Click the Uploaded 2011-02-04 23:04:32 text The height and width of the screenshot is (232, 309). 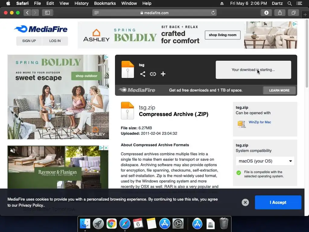click(x=149, y=134)
